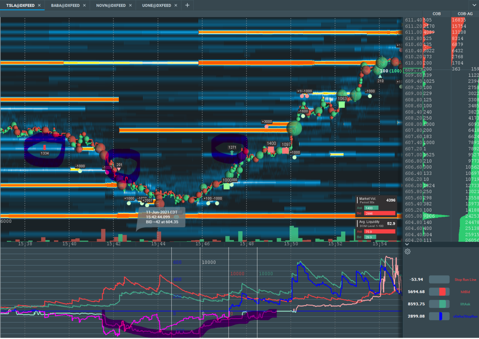Viewport: 479px width, 339px height.
Task: Click the red 1400 trade square marker
Action: tap(271, 150)
